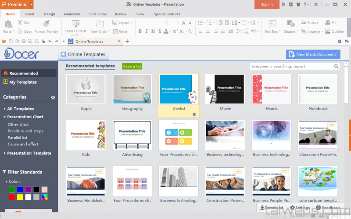Toggle Bold formatting in ribbon
This screenshot has height=219, width=351.
[x=140, y=32]
